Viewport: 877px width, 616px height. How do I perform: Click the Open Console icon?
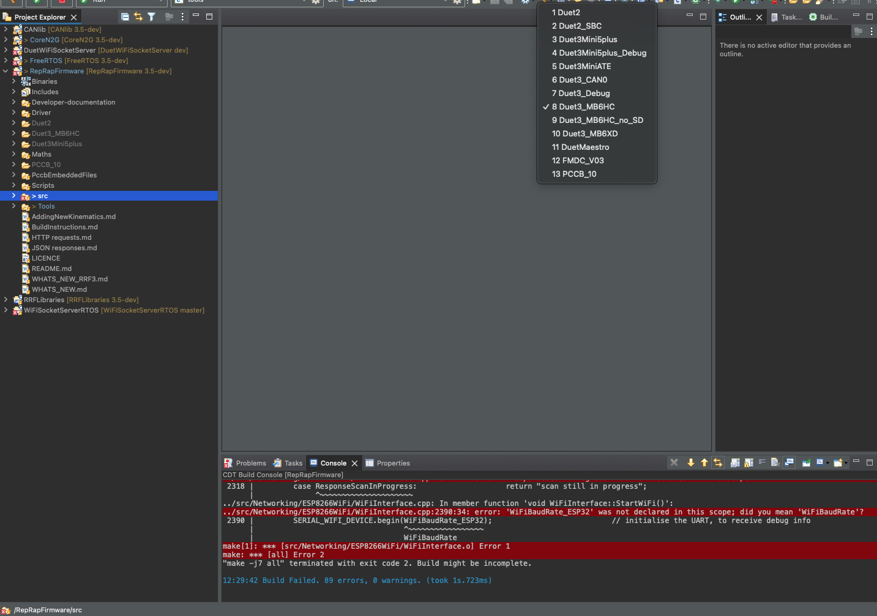838,462
